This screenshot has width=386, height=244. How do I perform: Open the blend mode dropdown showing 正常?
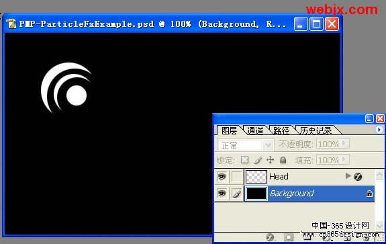[246, 145]
